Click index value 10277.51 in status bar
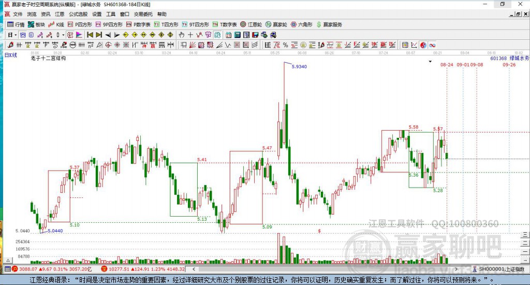 point(119,269)
